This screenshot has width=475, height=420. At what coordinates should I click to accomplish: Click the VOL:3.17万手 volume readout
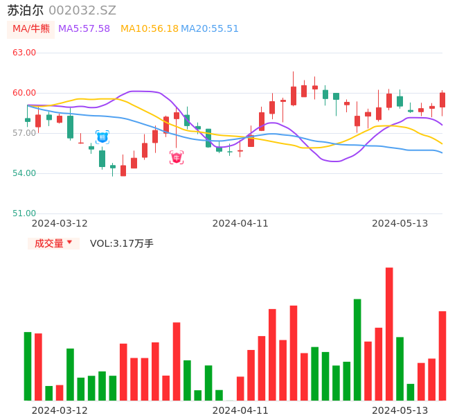coord(122,243)
